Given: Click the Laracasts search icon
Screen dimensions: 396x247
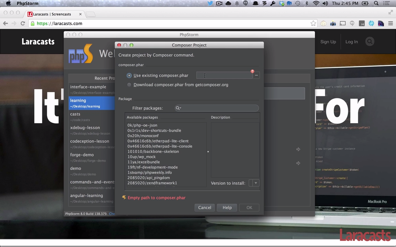Looking at the screenshot, I should pyautogui.click(x=370, y=42).
